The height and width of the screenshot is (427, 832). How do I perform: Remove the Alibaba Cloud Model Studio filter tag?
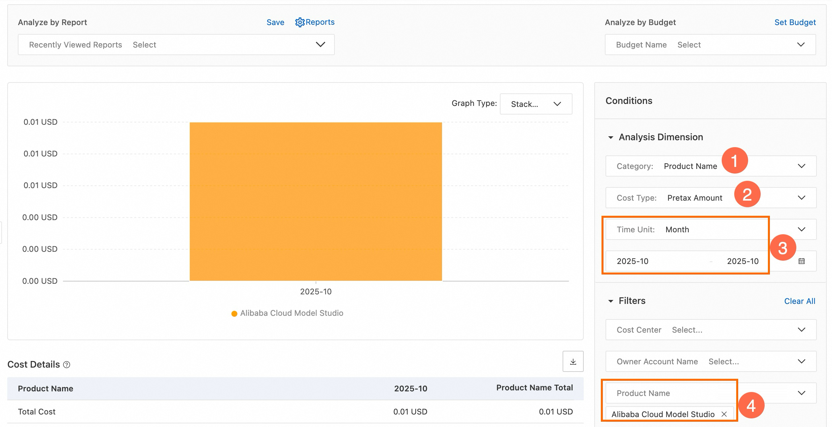coord(724,414)
